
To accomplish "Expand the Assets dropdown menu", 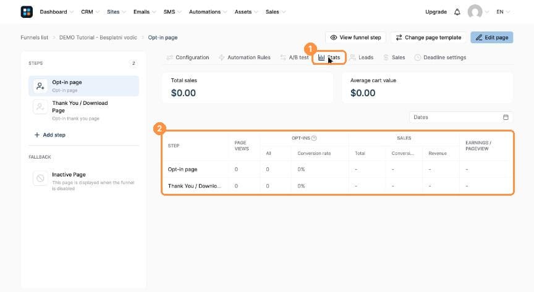I will pyautogui.click(x=246, y=12).
